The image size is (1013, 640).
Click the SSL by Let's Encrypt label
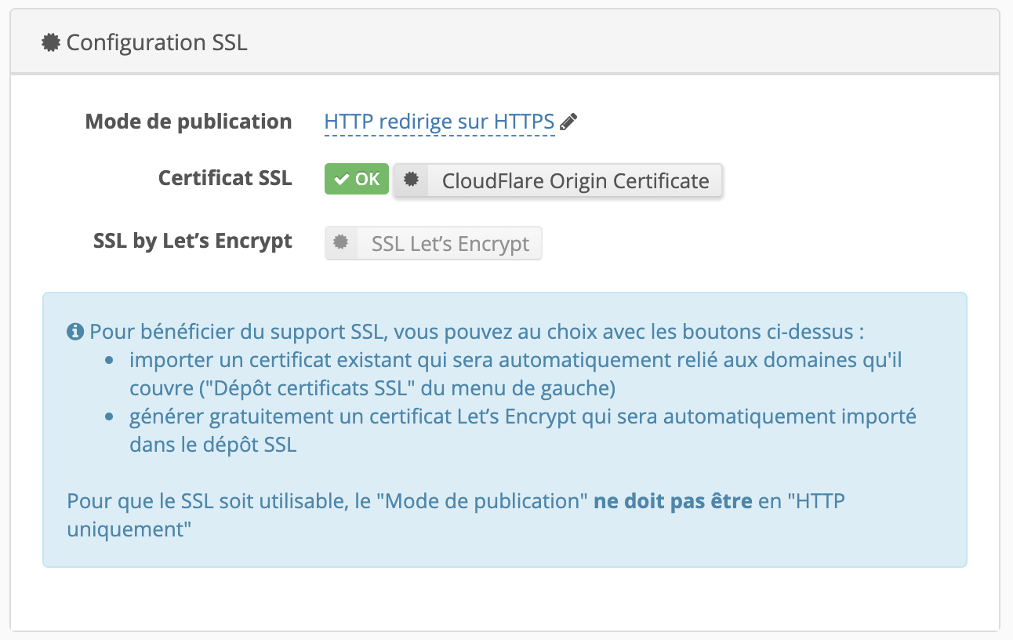[x=193, y=241]
